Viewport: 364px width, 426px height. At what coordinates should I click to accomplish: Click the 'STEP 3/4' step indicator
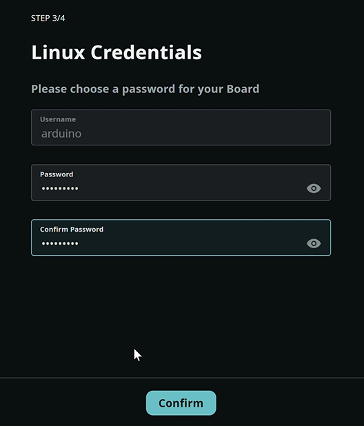48,18
